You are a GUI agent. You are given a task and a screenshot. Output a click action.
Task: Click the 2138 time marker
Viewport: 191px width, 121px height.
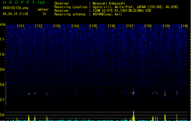point(148,26)
